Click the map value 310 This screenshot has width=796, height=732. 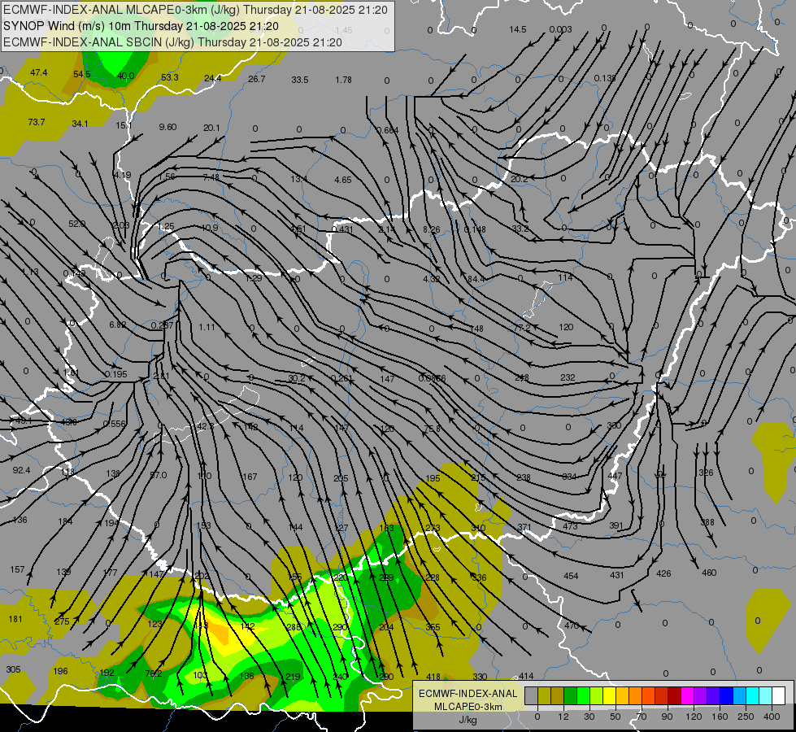point(478,529)
